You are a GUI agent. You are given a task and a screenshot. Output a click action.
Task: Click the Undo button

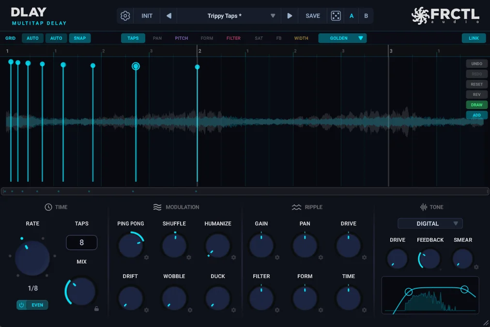[476, 63]
